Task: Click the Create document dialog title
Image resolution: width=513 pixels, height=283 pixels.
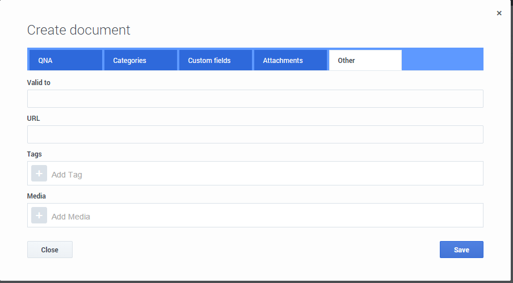Action: [x=79, y=30]
